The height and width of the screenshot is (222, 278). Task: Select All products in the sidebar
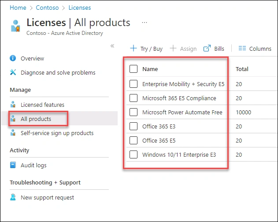pos(36,119)
